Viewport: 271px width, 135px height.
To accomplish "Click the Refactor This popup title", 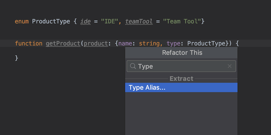I will (182, 52).
